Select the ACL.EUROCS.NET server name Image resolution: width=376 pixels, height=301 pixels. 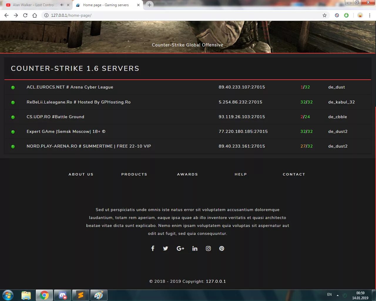[70, 87]
